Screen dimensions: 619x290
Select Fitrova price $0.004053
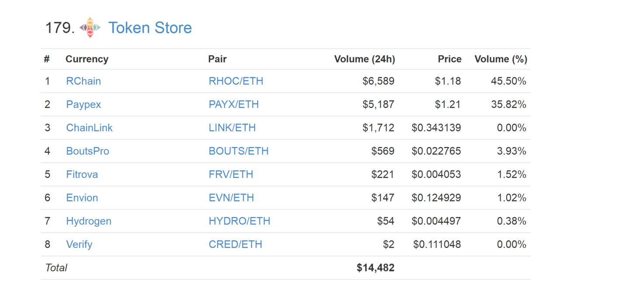tap(436, 174)
